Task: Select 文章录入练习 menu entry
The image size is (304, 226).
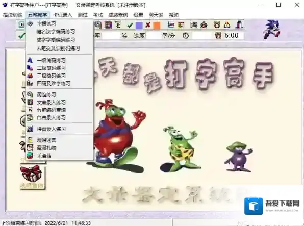Action: point(59,102)
